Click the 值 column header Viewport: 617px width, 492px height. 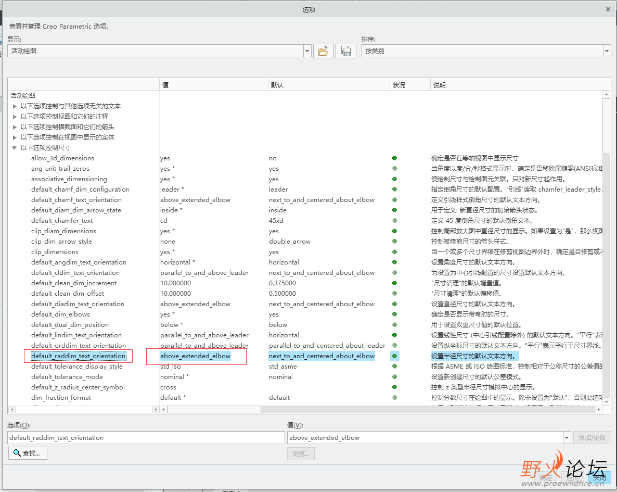pos(213,85)
